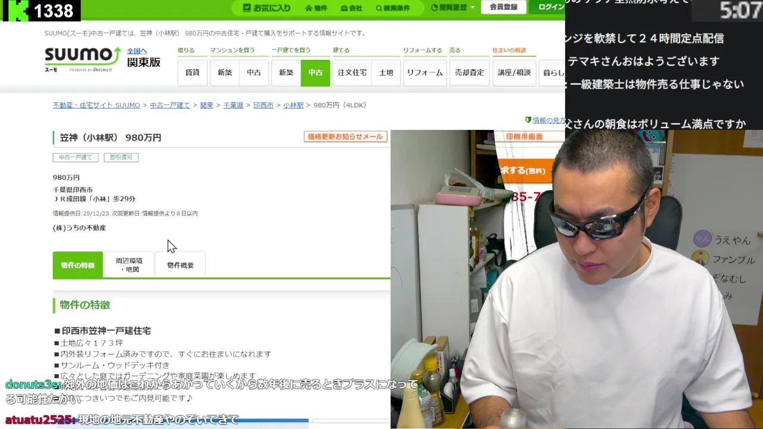Select the 賃貸 navigation tab
This screenshot has height=429, width=763.
[x=193, y=73]
